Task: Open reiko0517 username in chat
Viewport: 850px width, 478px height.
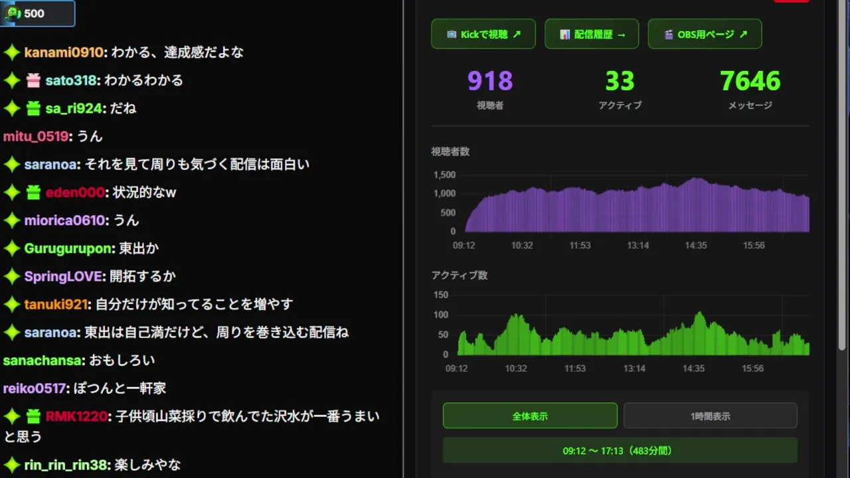Action: point(35,388)
